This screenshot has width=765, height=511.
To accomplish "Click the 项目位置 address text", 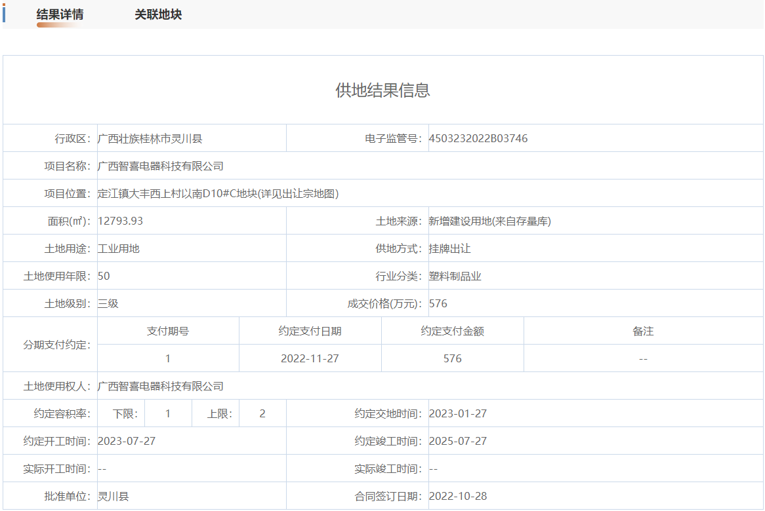I will [218, 194].
